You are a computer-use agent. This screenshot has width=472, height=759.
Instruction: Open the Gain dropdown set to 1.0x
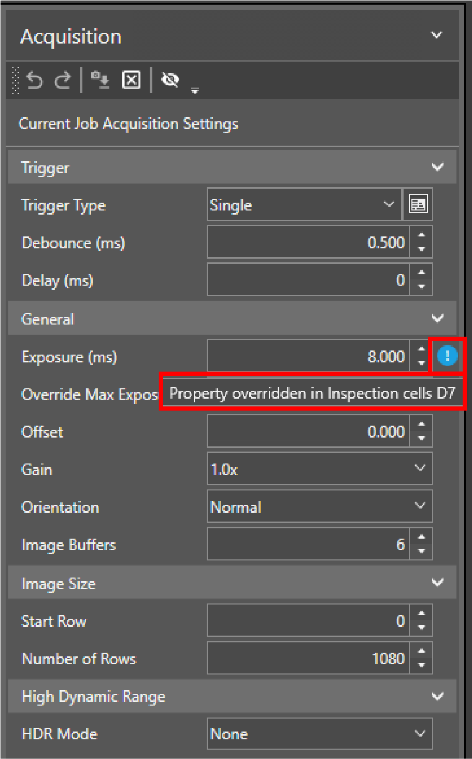pyautogui.click(x=319, y=468)
